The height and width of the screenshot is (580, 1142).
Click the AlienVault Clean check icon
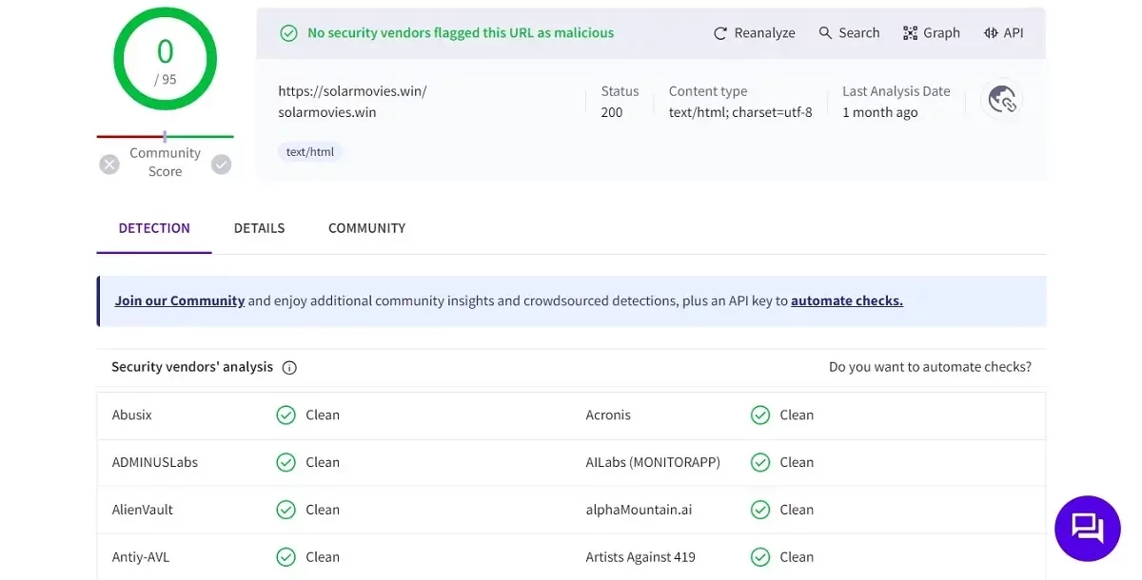click(285, 510)
